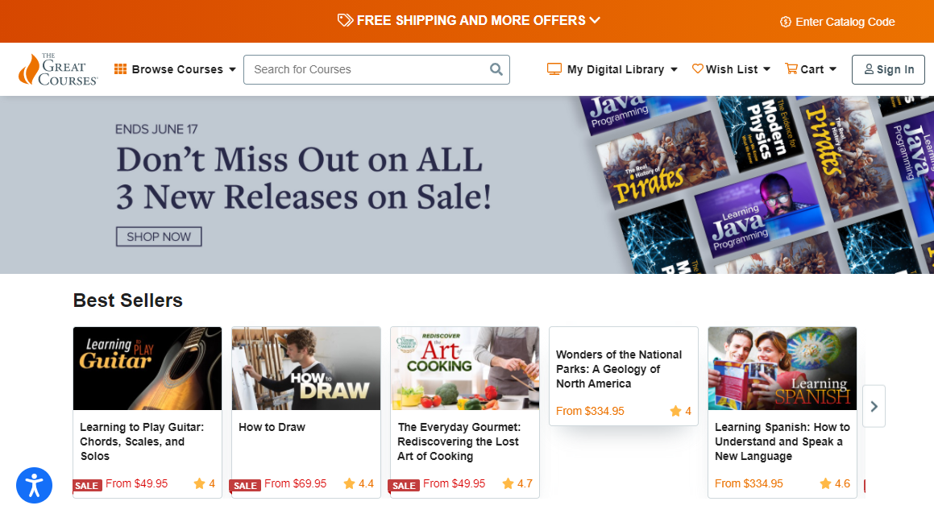Click the Sign In button
The image size is (934, 518).
tap(888, 69)
